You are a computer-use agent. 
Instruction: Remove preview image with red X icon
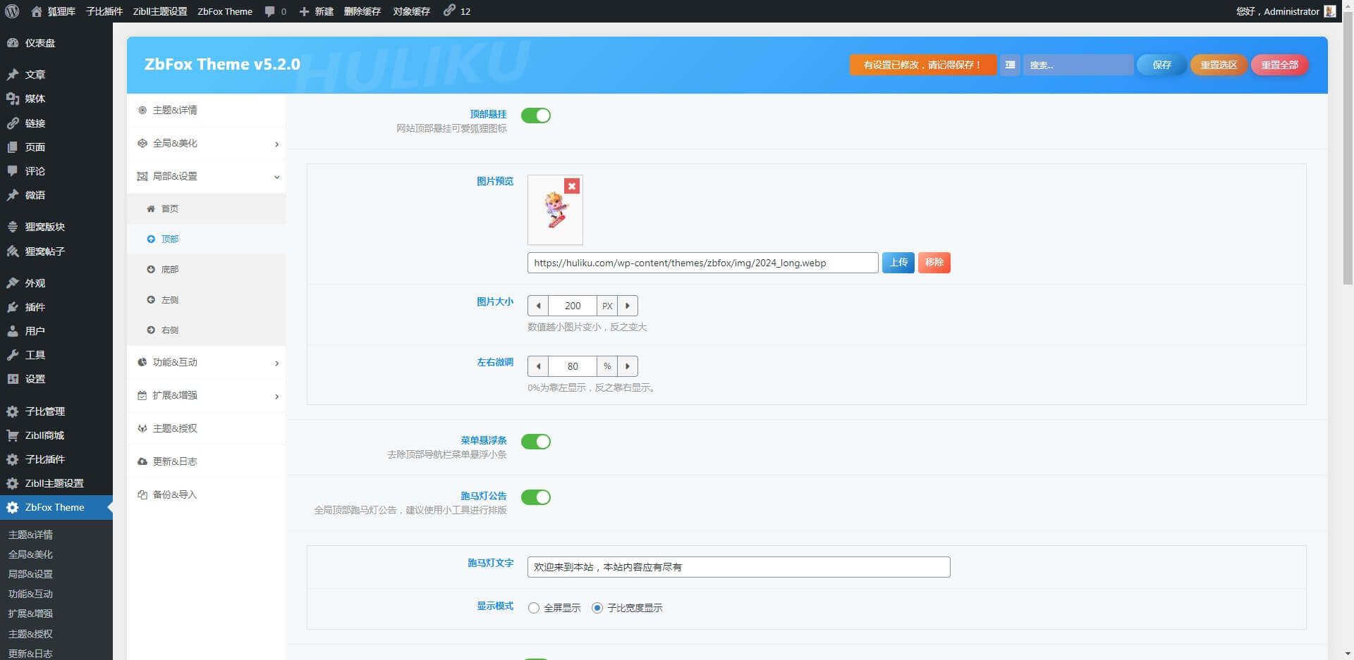click(572, 186)
